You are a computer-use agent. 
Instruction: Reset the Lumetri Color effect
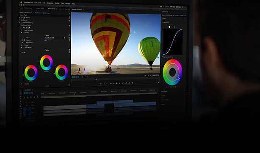(x=69, y=25)
